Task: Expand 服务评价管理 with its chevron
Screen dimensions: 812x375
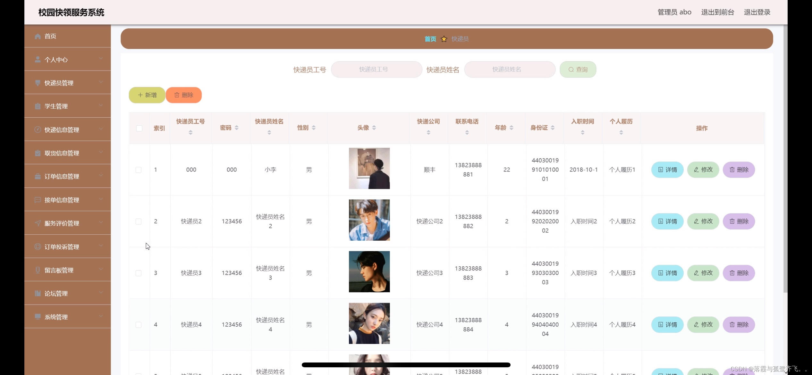Action: click(x=101, y=222)
